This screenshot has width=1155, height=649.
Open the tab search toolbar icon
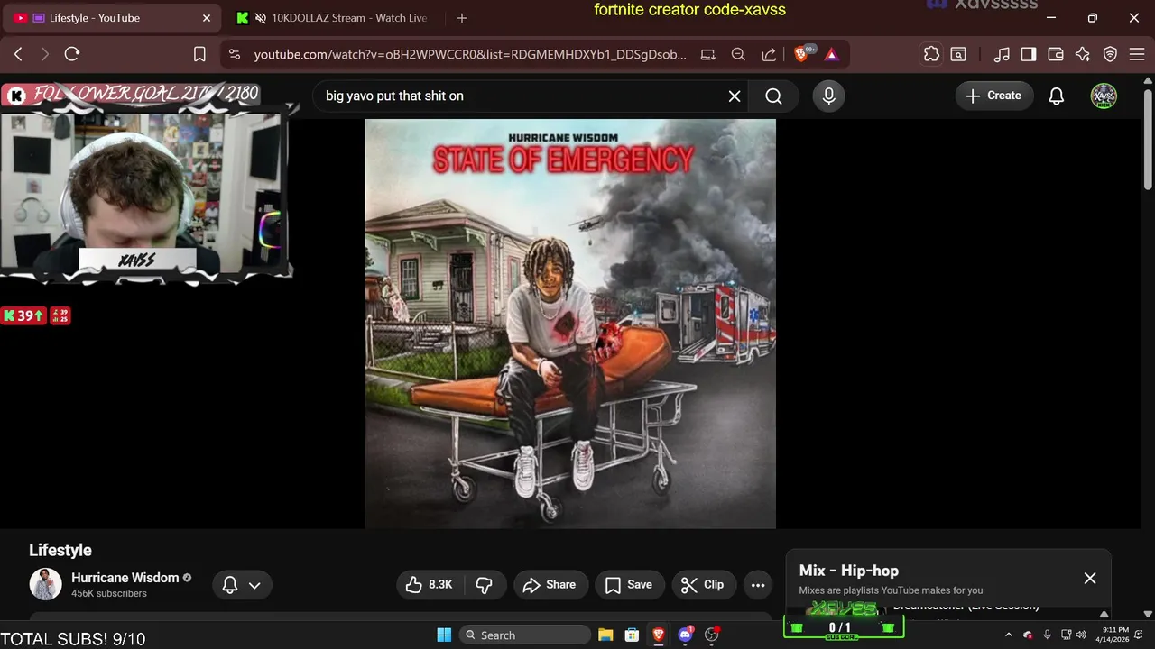tap(958, 54)
